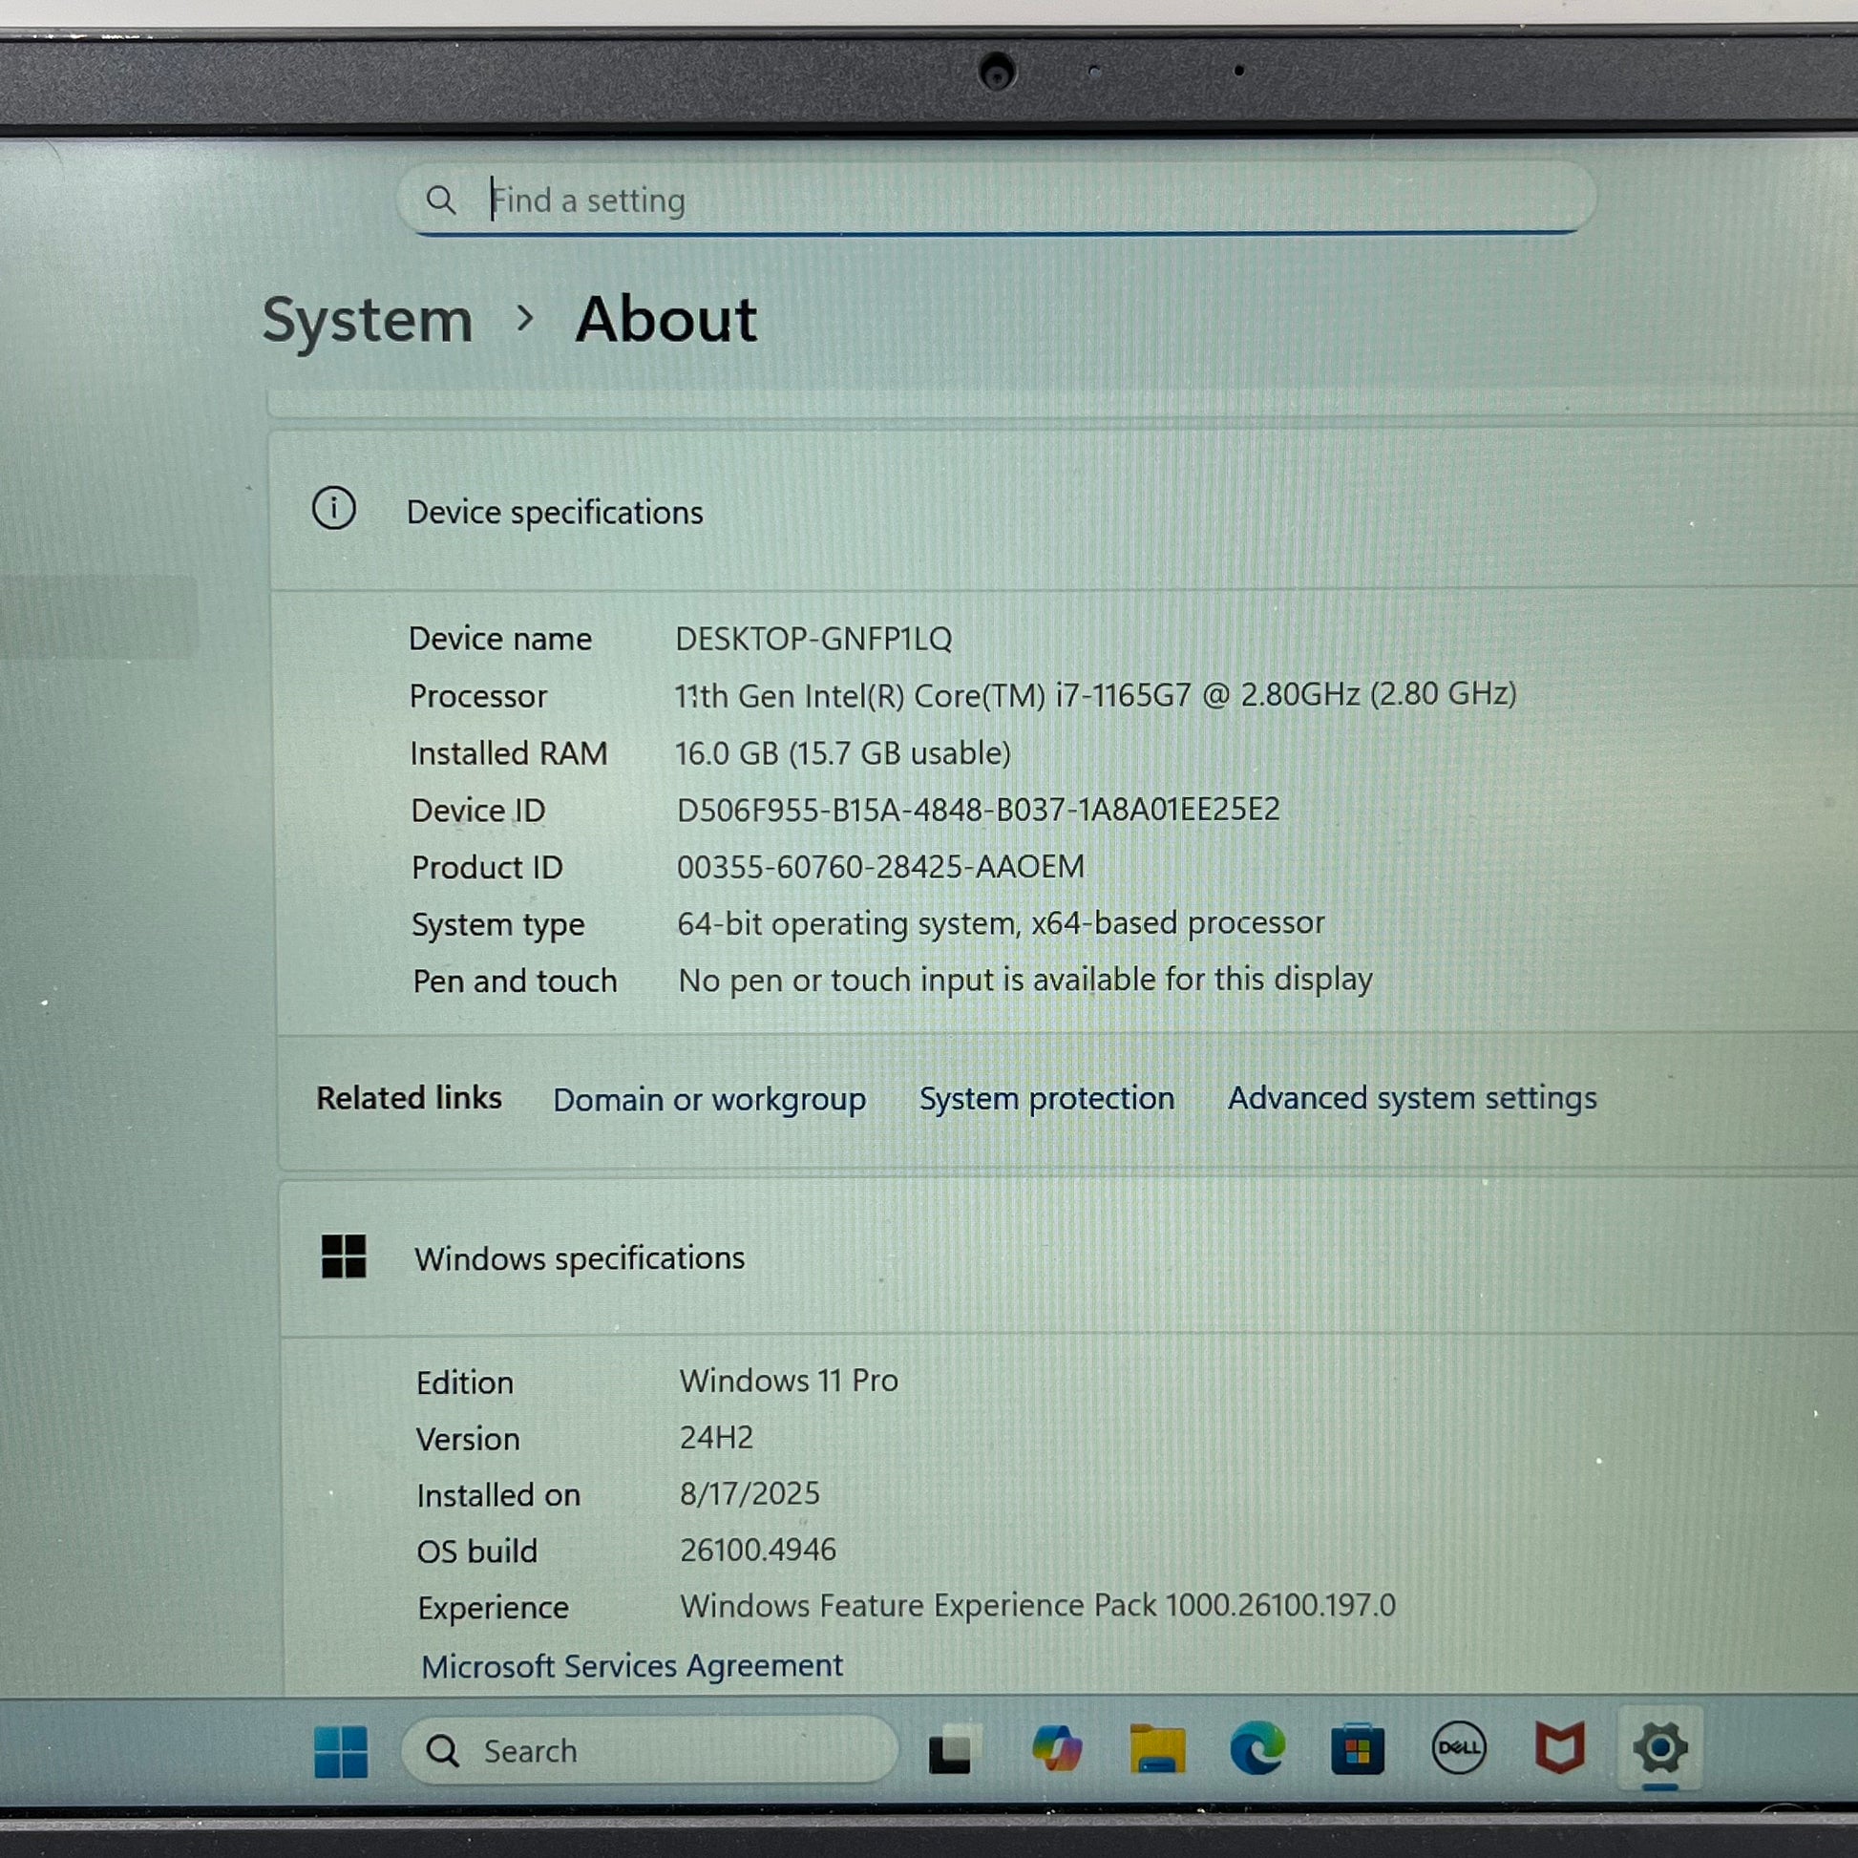This screenshot has height=1858, width=1858.
Task: Open Domain or workgroup link
Action: pos(708,1099)
